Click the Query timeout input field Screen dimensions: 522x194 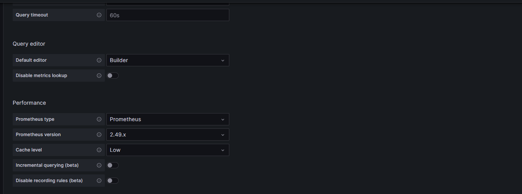click(168, 15)
